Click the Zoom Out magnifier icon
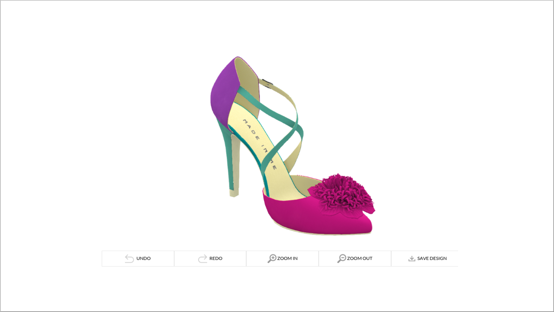The image size is (554, 312). [342, 259]
